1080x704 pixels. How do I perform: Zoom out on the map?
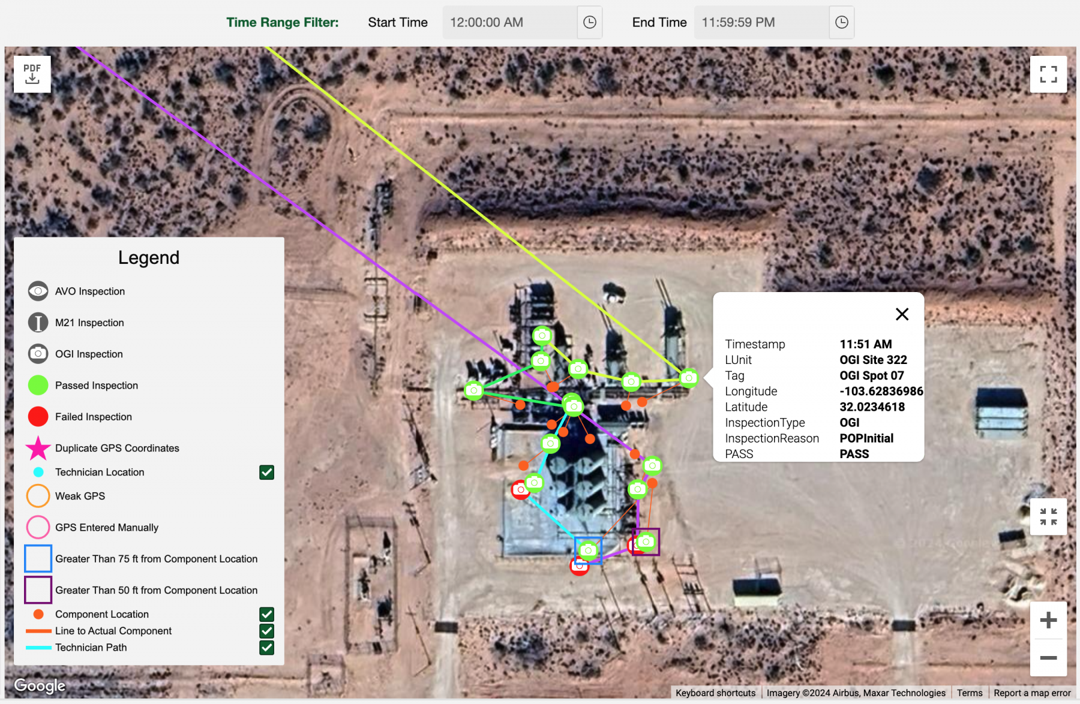click(1048, 658)
